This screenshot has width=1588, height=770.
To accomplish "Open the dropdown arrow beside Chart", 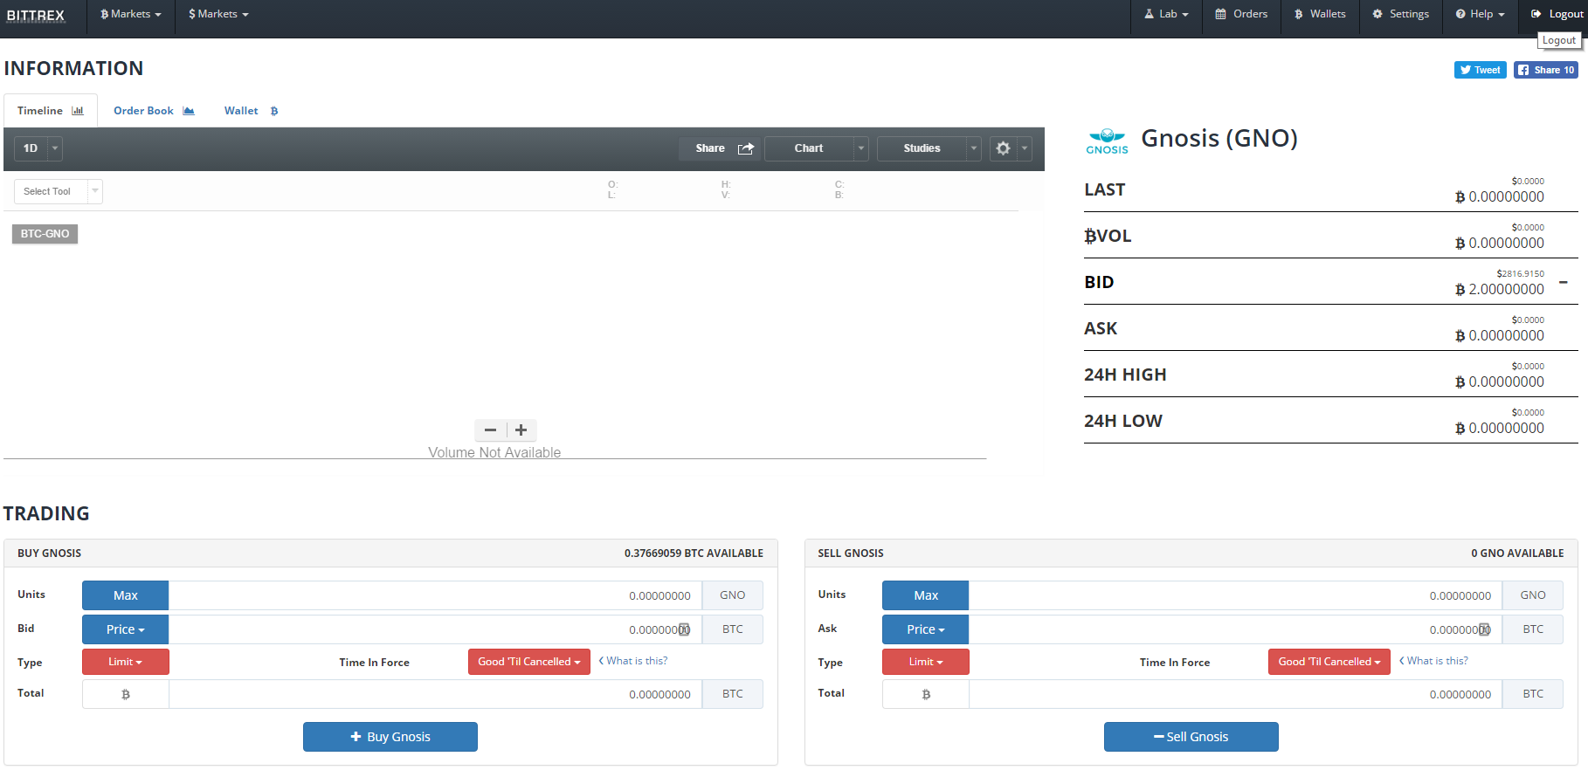I will tap(861, 148).
